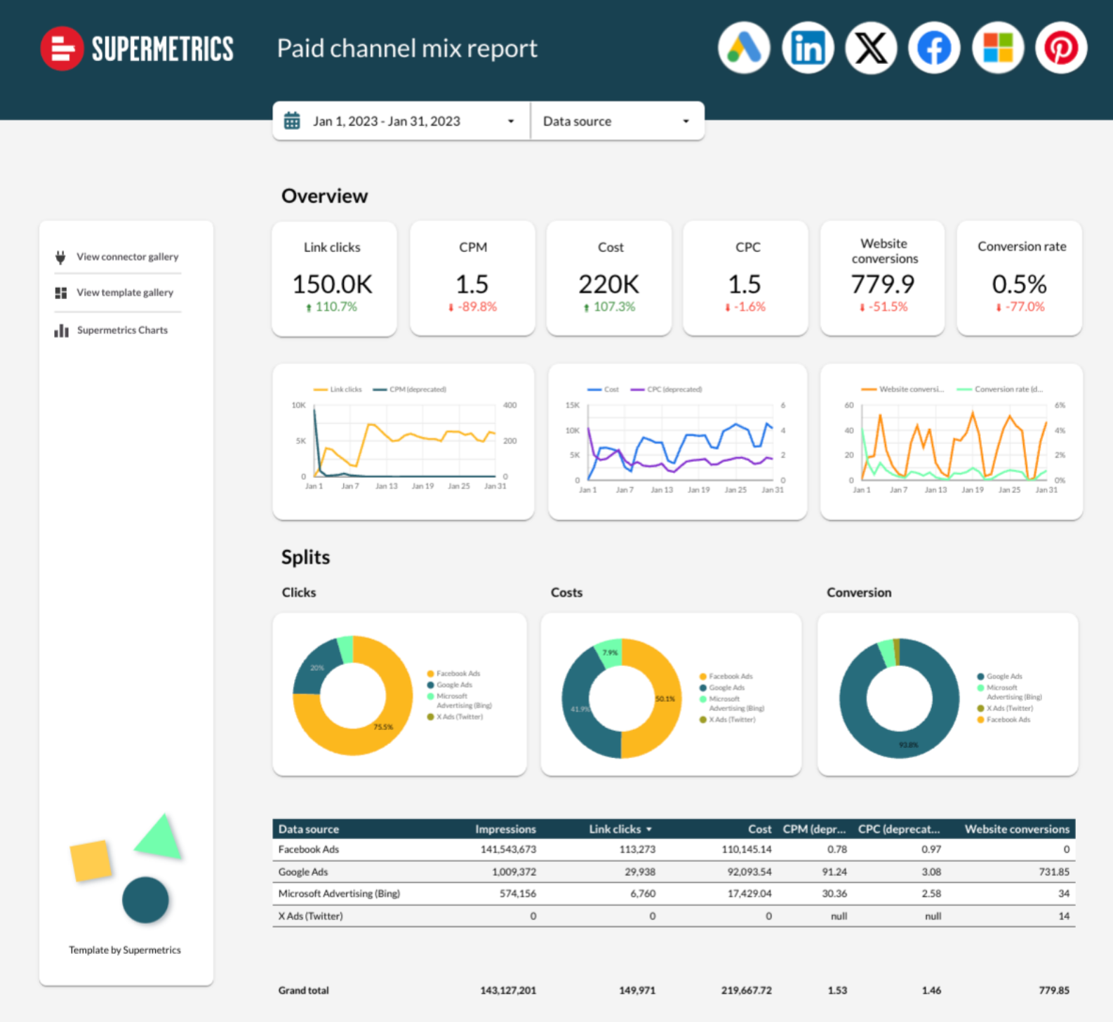The height and width of the screenshot is (1022, 1113).
Task: Click the Impressions column header
Action: tap(505, 829)
